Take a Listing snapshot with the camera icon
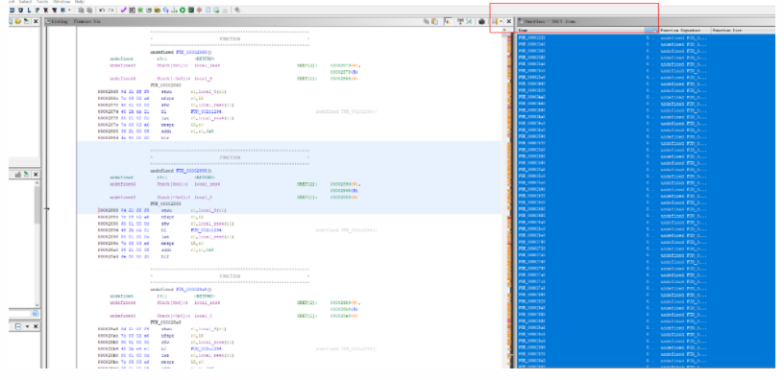This screenshot has height=380, width=784. coord(481,21)
